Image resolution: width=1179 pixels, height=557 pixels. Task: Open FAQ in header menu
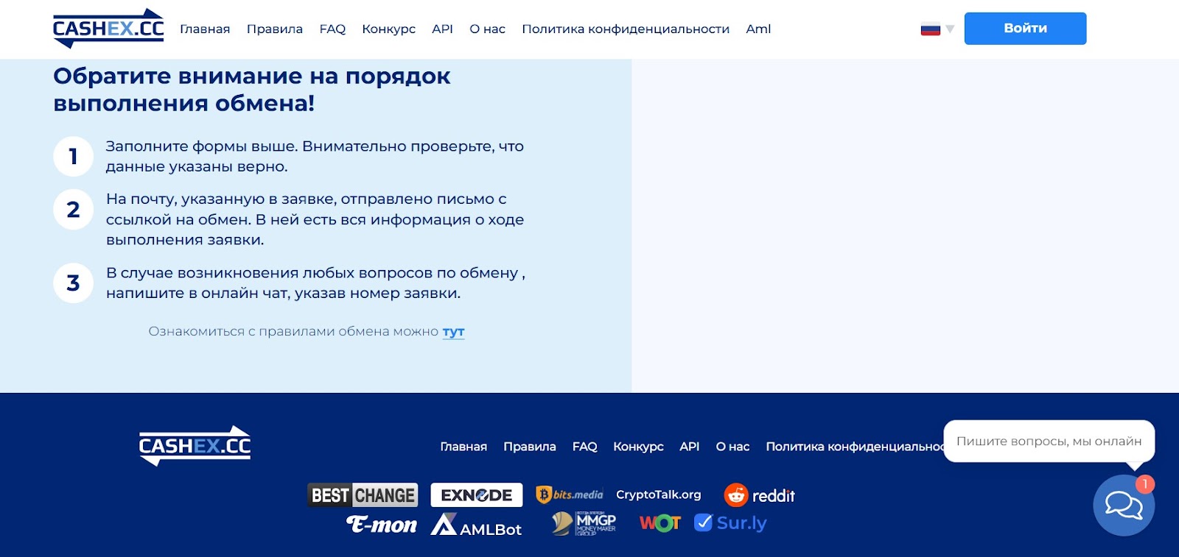point(332,29)
